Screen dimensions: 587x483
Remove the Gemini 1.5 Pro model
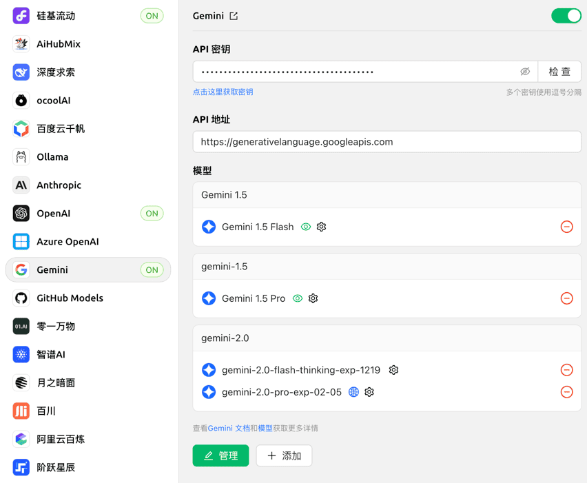[x=566, y=298]
